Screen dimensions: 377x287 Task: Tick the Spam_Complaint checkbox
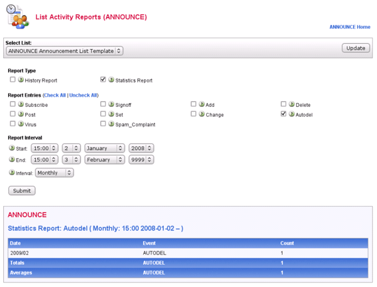pyautogui.click(x=103, y=124)
